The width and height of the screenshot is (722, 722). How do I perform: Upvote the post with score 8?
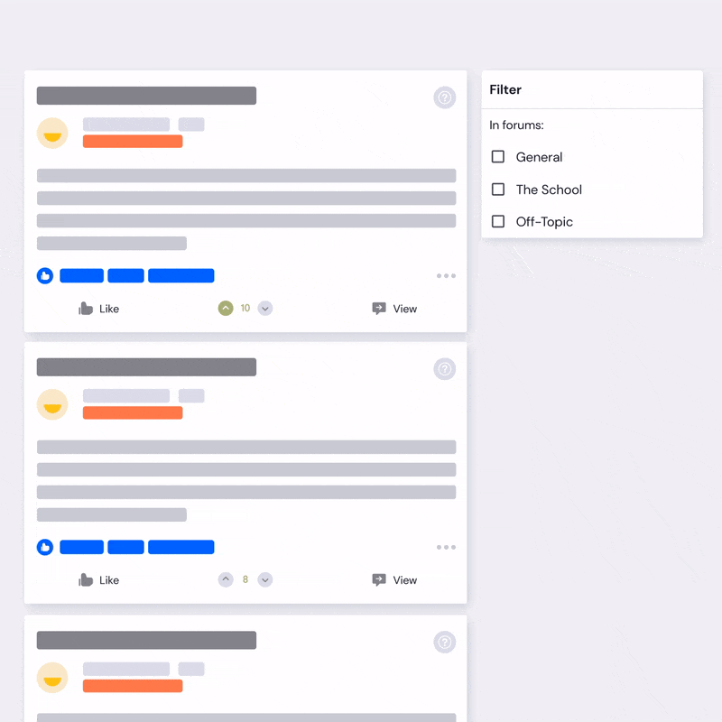click(226, 579)
